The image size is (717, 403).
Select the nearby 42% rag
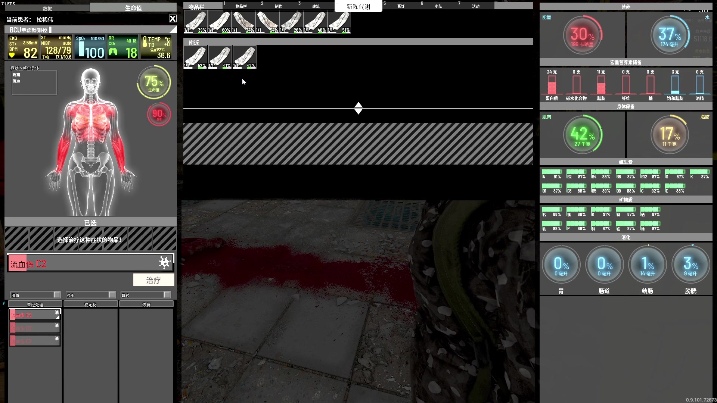245,57
